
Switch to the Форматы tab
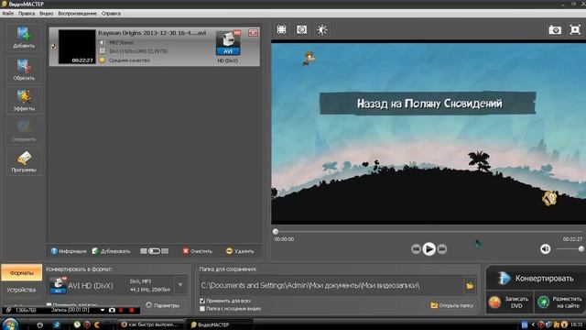click(x=21, y=273)
